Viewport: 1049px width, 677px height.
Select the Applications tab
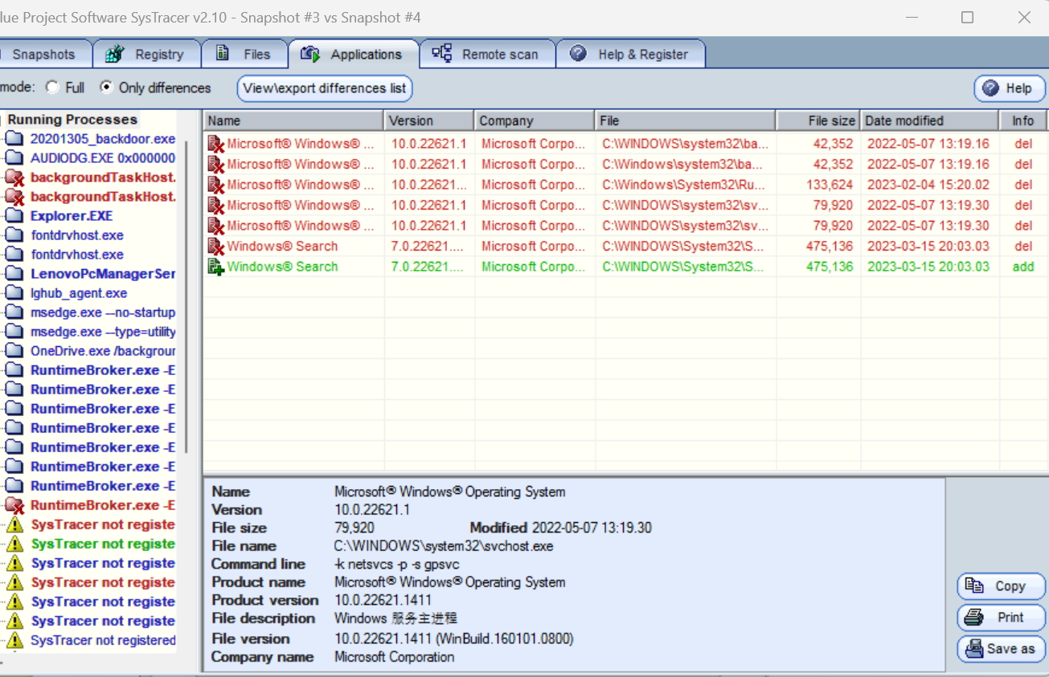click(x=354, y=55)
